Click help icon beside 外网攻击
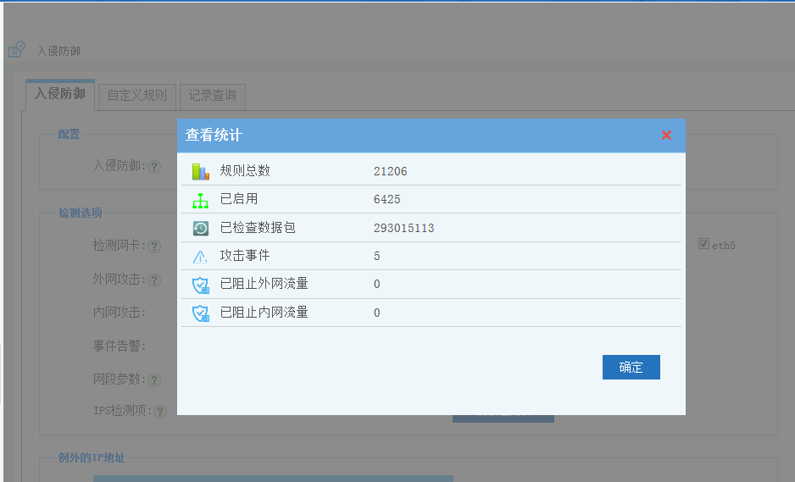 tap(154, 280)
